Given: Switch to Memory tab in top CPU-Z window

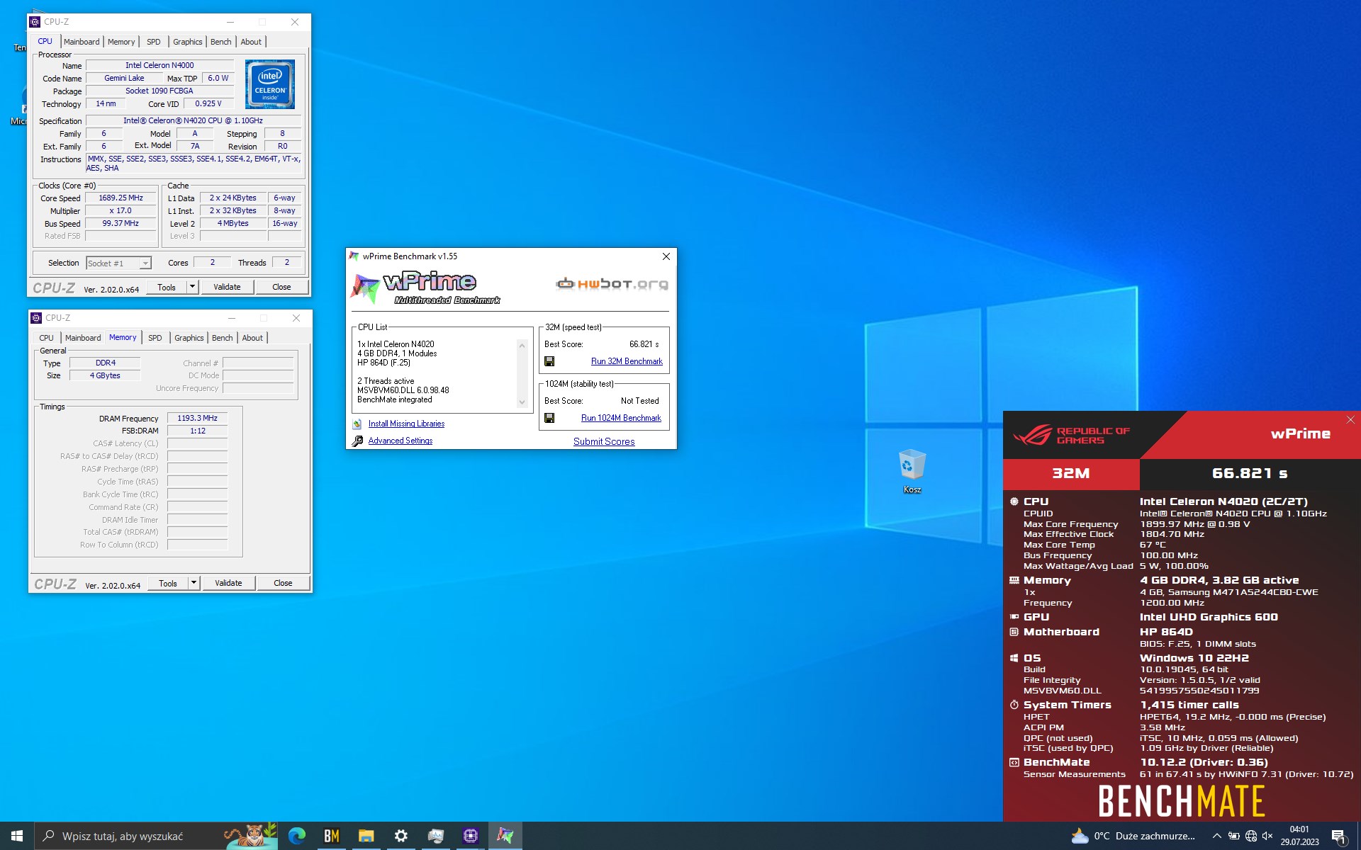Looking at the screenshot, I should [121, 42].
